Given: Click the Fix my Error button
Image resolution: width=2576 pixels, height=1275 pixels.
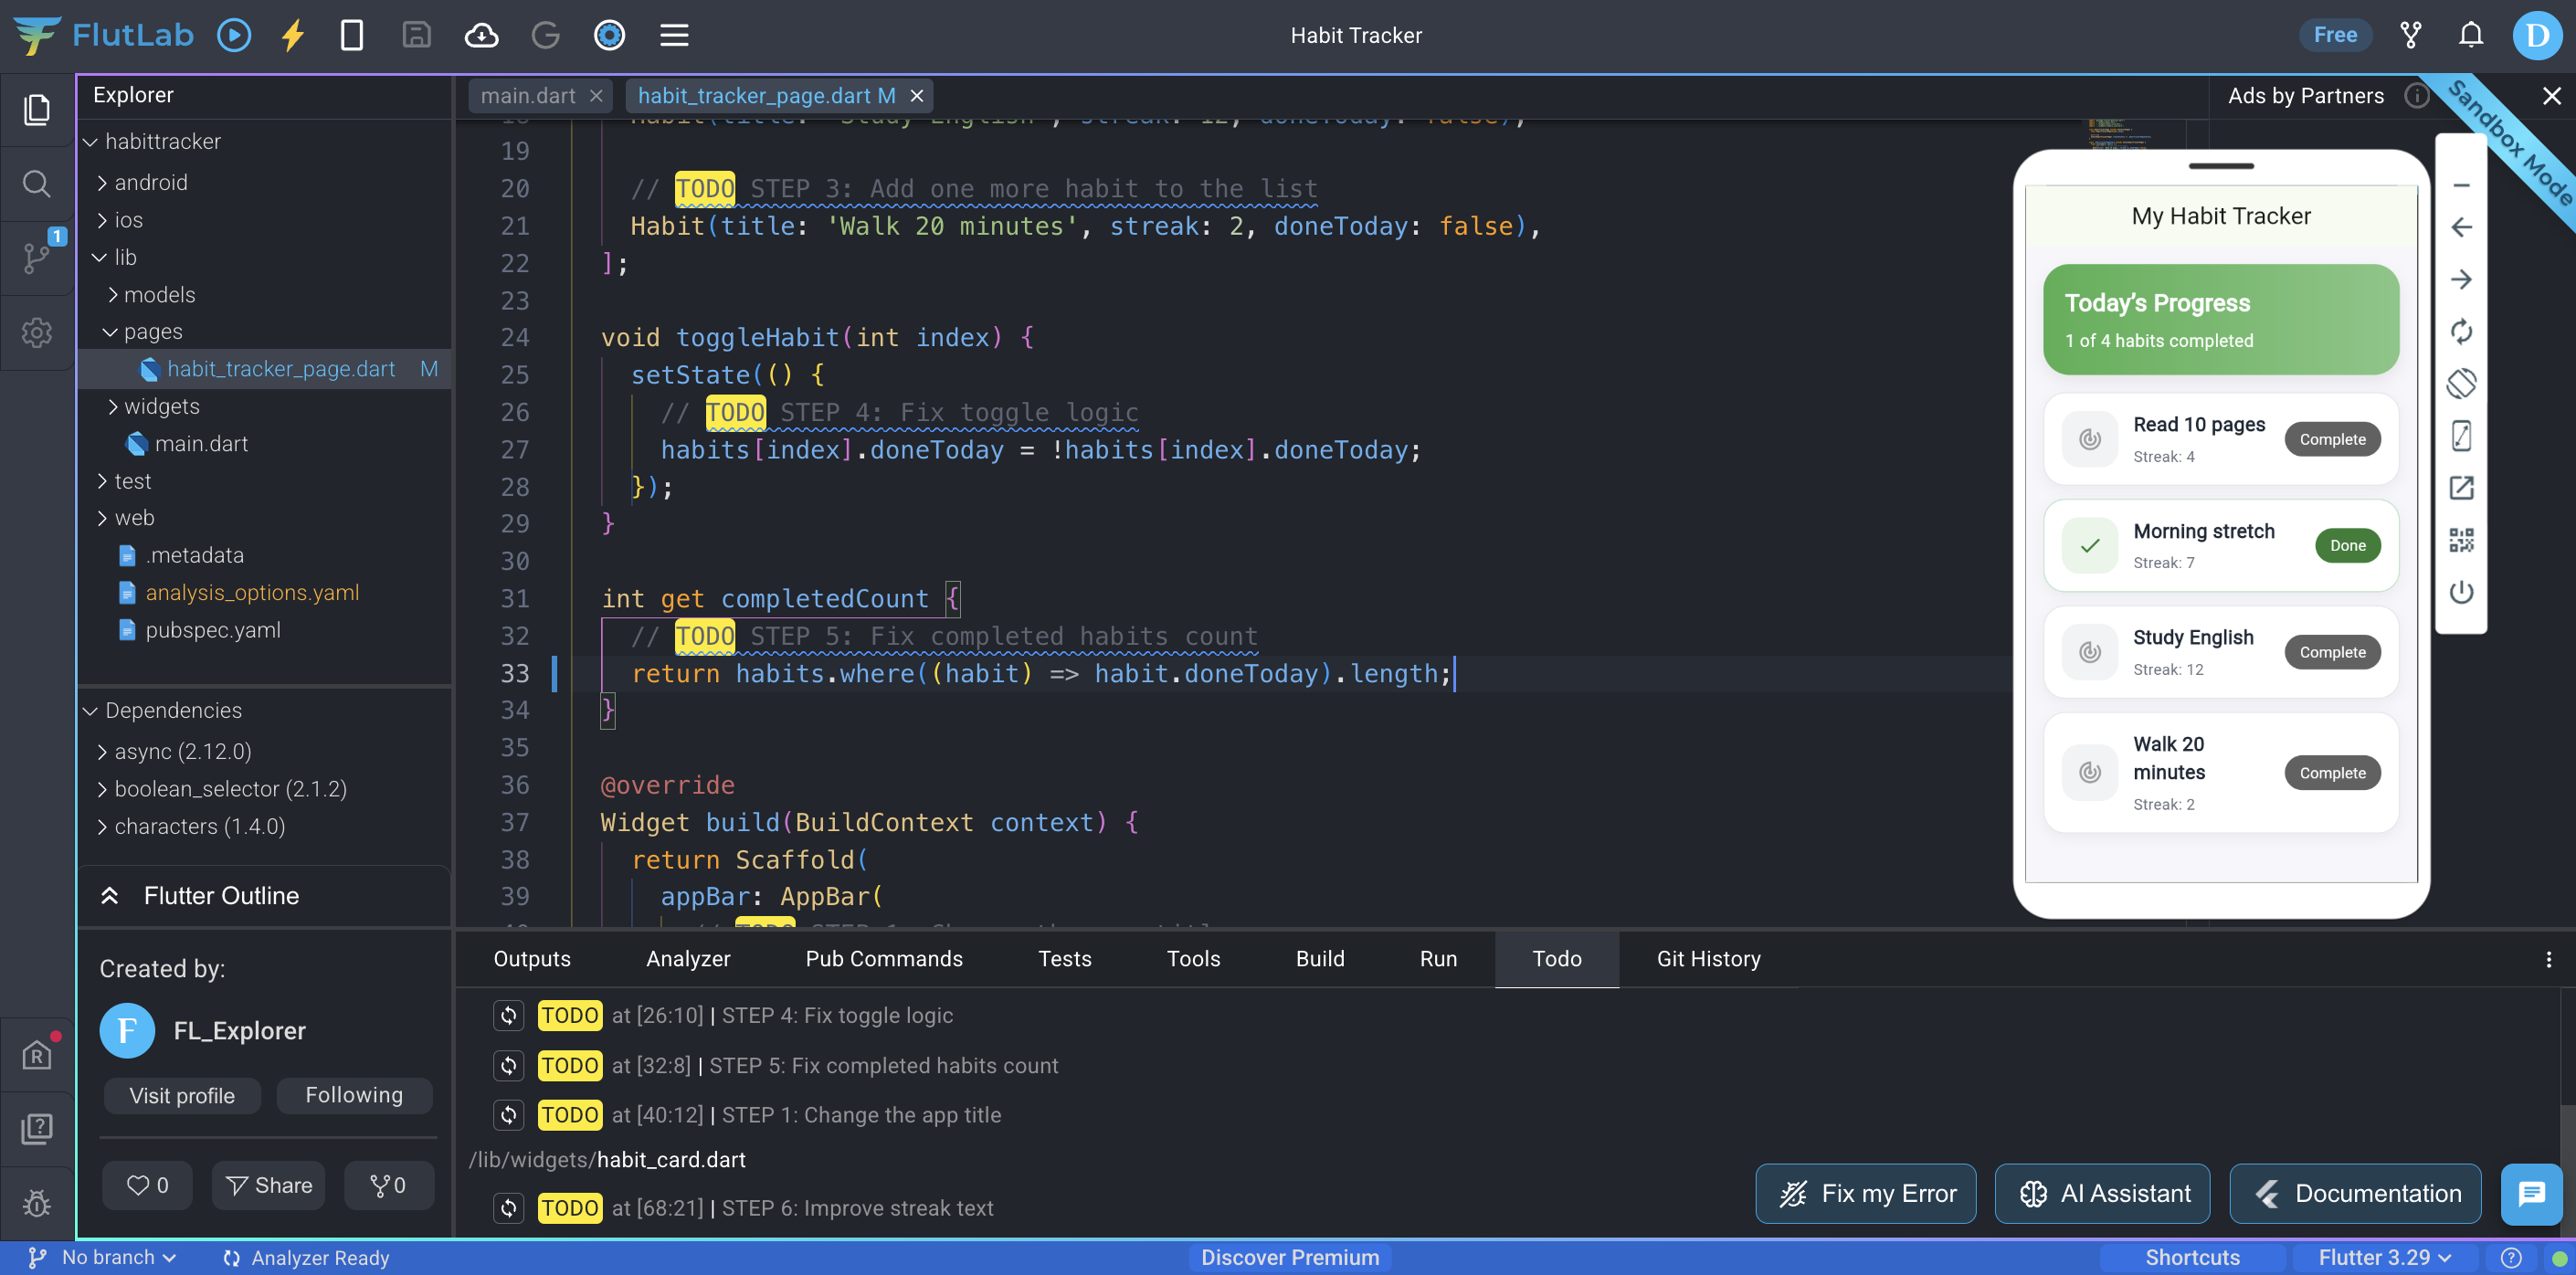Looking at the screenshot, I should pos(1866,1193).
